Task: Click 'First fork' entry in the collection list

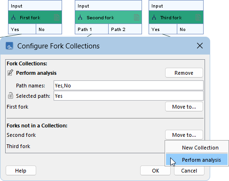Action: pos(17,107)
